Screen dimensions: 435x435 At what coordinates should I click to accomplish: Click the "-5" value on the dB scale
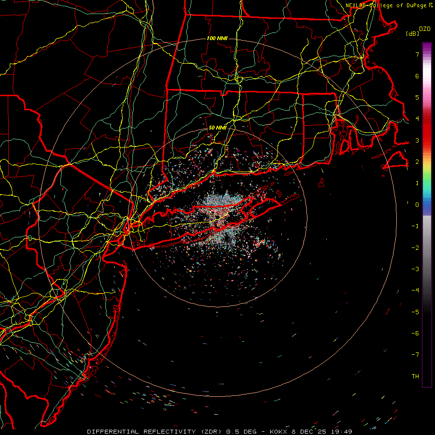coord(415,312)
